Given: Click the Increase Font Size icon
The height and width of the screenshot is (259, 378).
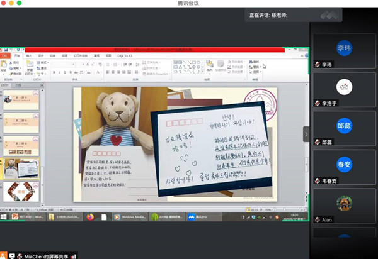Looking at the screenshot, I should tap(88, 64).
